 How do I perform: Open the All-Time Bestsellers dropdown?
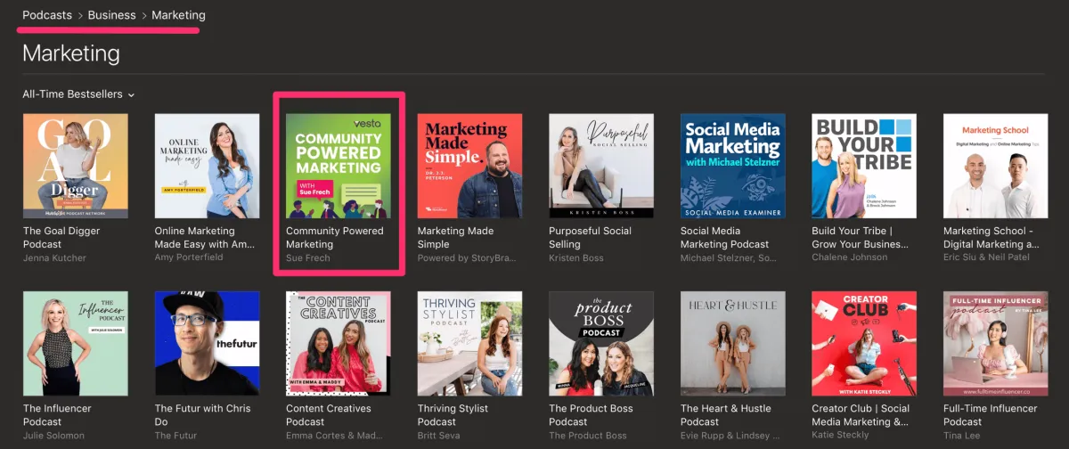click(78, 94)
